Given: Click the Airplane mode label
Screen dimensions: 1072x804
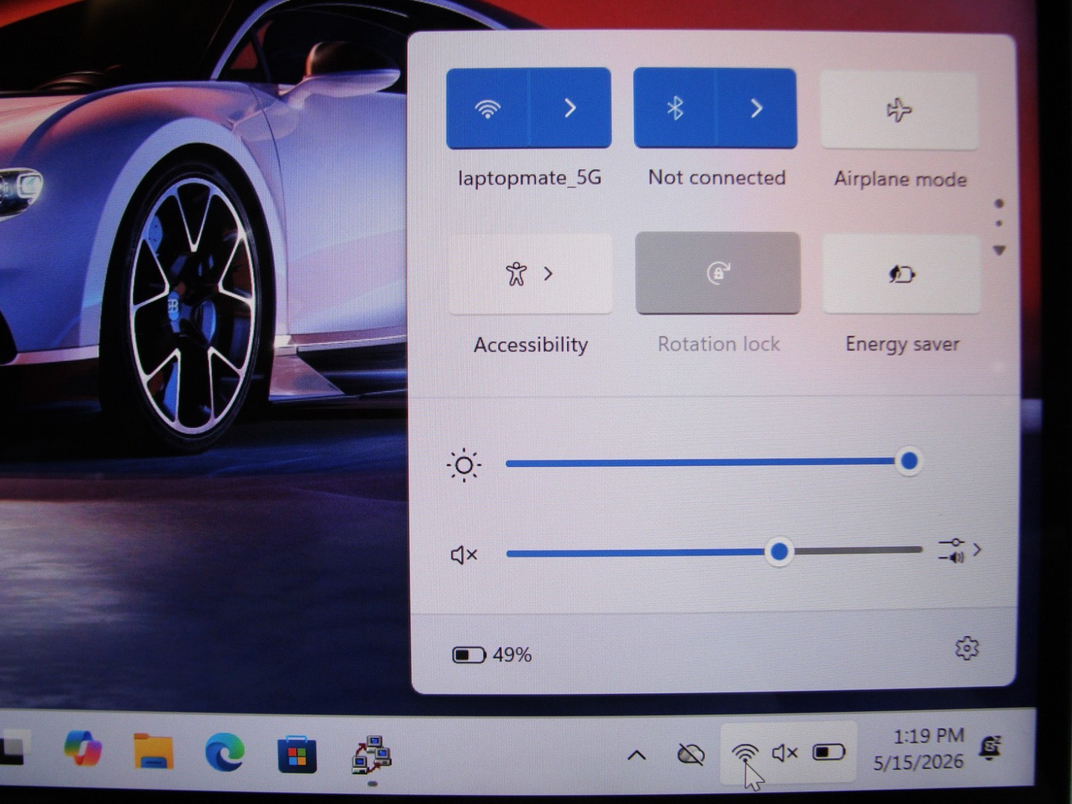Looking at the screenshot, I should (x=900, y=179).
